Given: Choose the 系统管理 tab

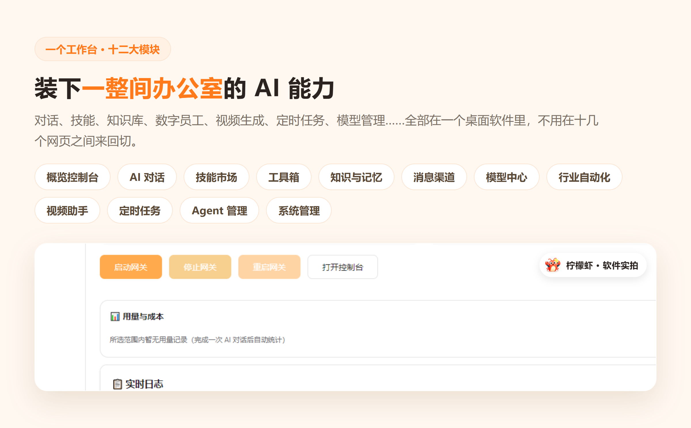Looking at the screenshot, I should tap(299, 211).
